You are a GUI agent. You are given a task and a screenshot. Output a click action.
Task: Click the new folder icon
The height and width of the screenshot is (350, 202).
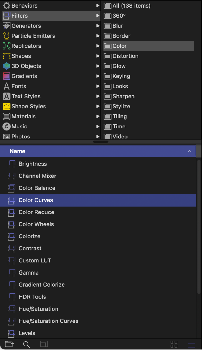click(x=9, y=344)
